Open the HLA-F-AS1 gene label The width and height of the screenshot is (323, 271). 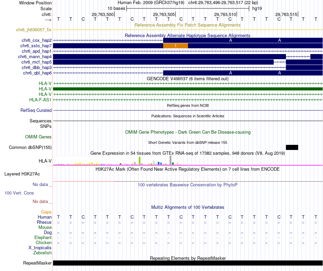40,100
